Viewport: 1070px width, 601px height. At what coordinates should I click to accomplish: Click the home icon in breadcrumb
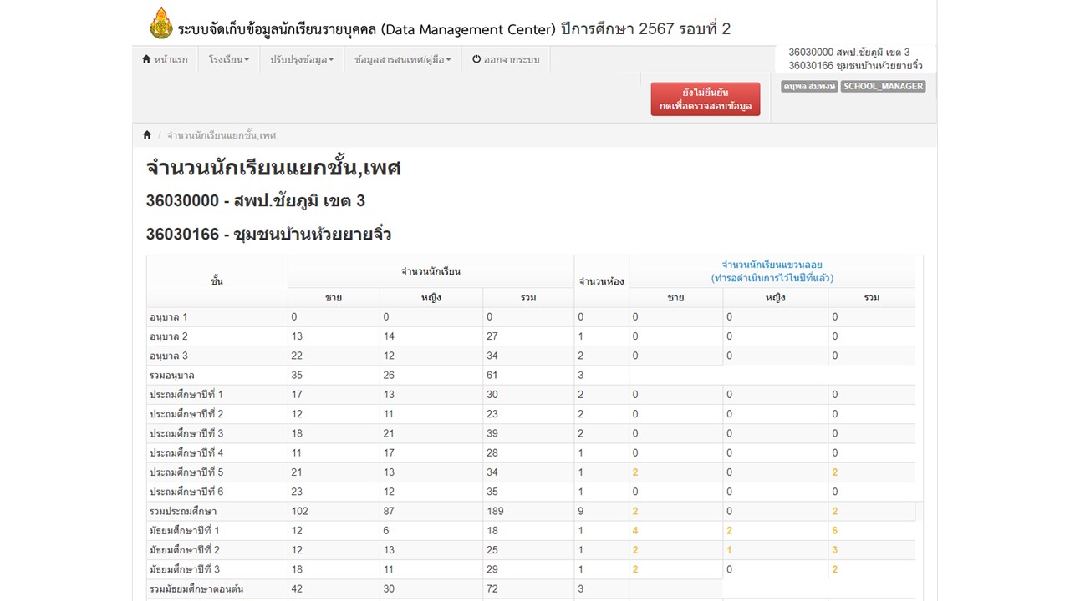(147, 135)
